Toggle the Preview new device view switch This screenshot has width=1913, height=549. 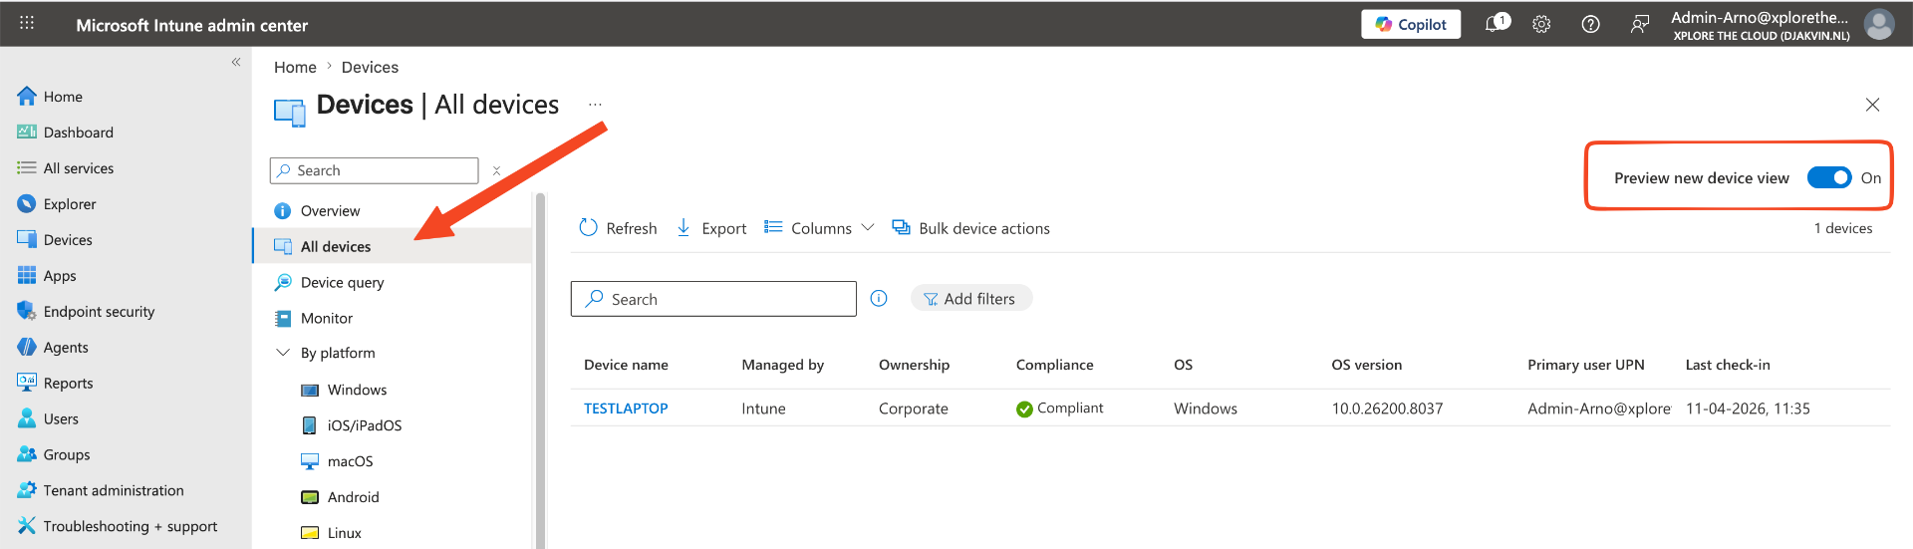pos(1829,177)
